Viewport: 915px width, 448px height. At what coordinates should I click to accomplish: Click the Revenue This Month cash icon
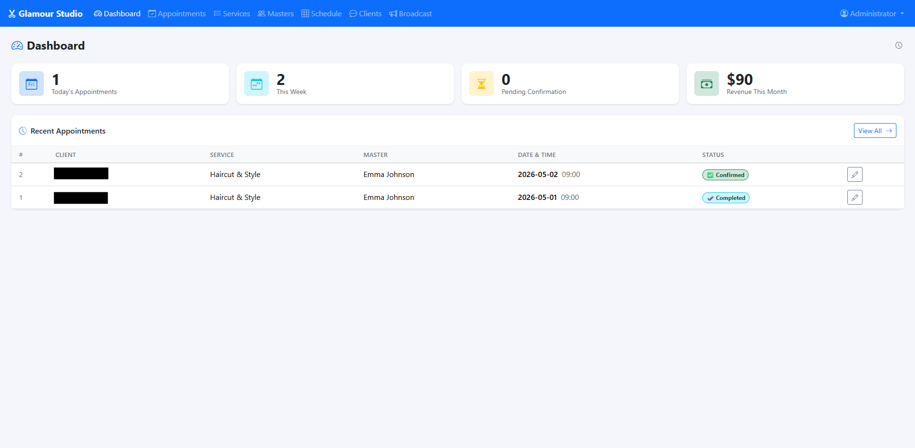tap(707, 83)
